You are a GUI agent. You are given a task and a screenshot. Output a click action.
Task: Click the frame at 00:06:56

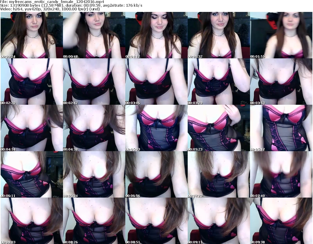(x=156, y=174)
